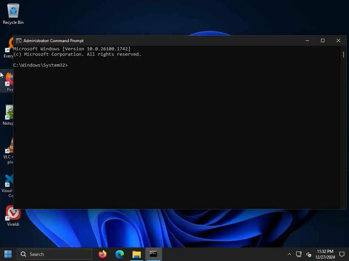Click the C:\Windows\System32> prompt line
Image resolution: width=349 pixels, height=261 pixels.
41,65
